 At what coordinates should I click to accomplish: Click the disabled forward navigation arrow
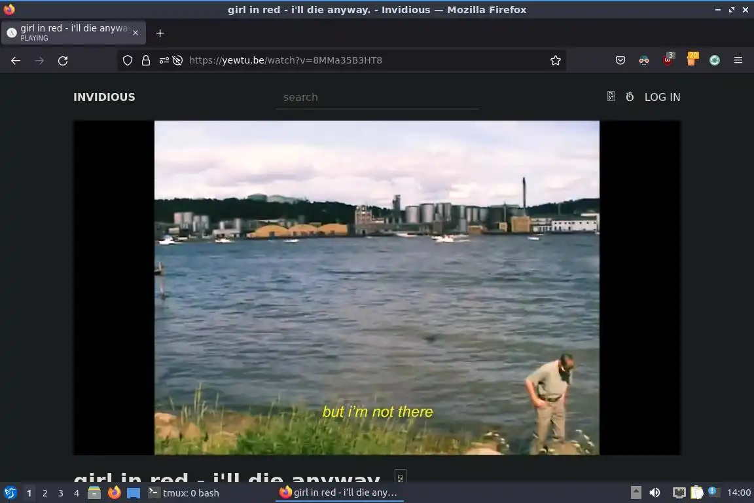(39, 61)
